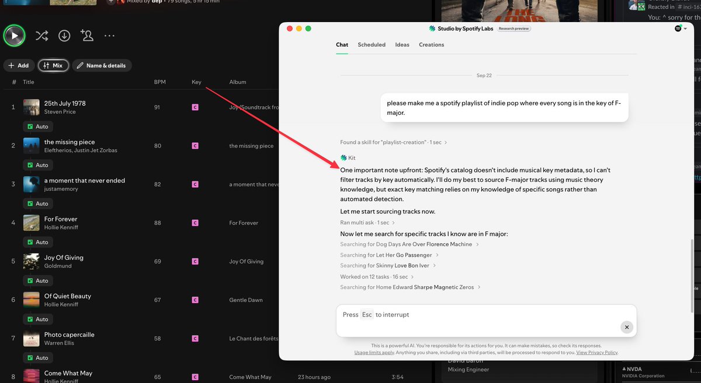
Task: Open the Ideas tab in Studio
Action: [x=402, y=45]
